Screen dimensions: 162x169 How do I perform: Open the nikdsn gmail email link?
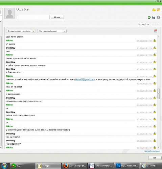point(85,79)
